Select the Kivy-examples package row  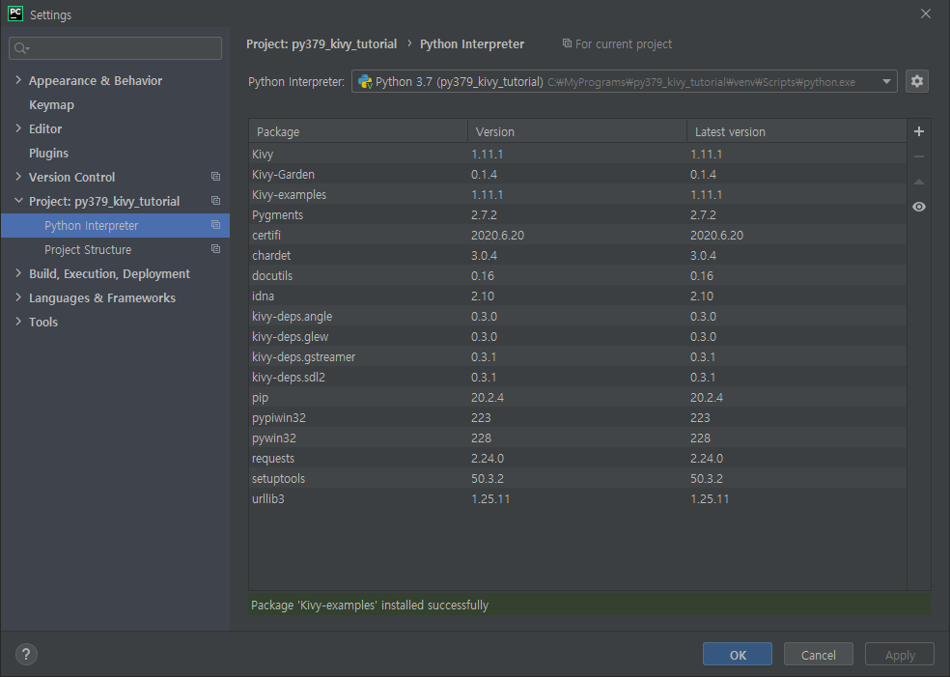tap(577, 194)
